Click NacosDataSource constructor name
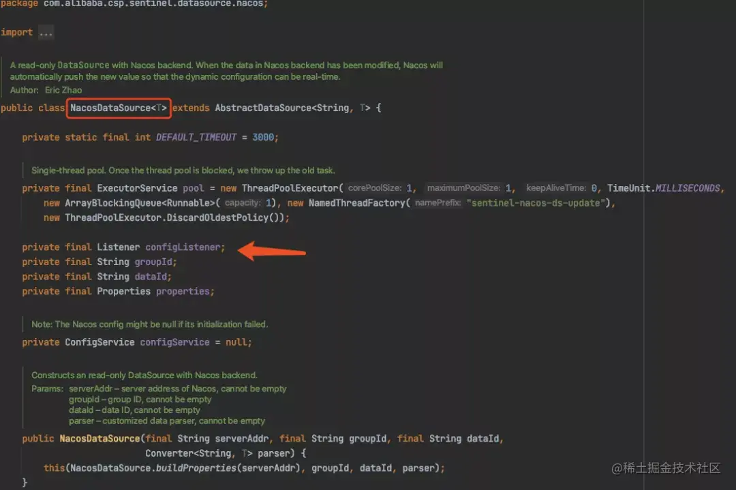Image resolution: width=736 pixels, height=490 pixels. click(x=99, y=439)
